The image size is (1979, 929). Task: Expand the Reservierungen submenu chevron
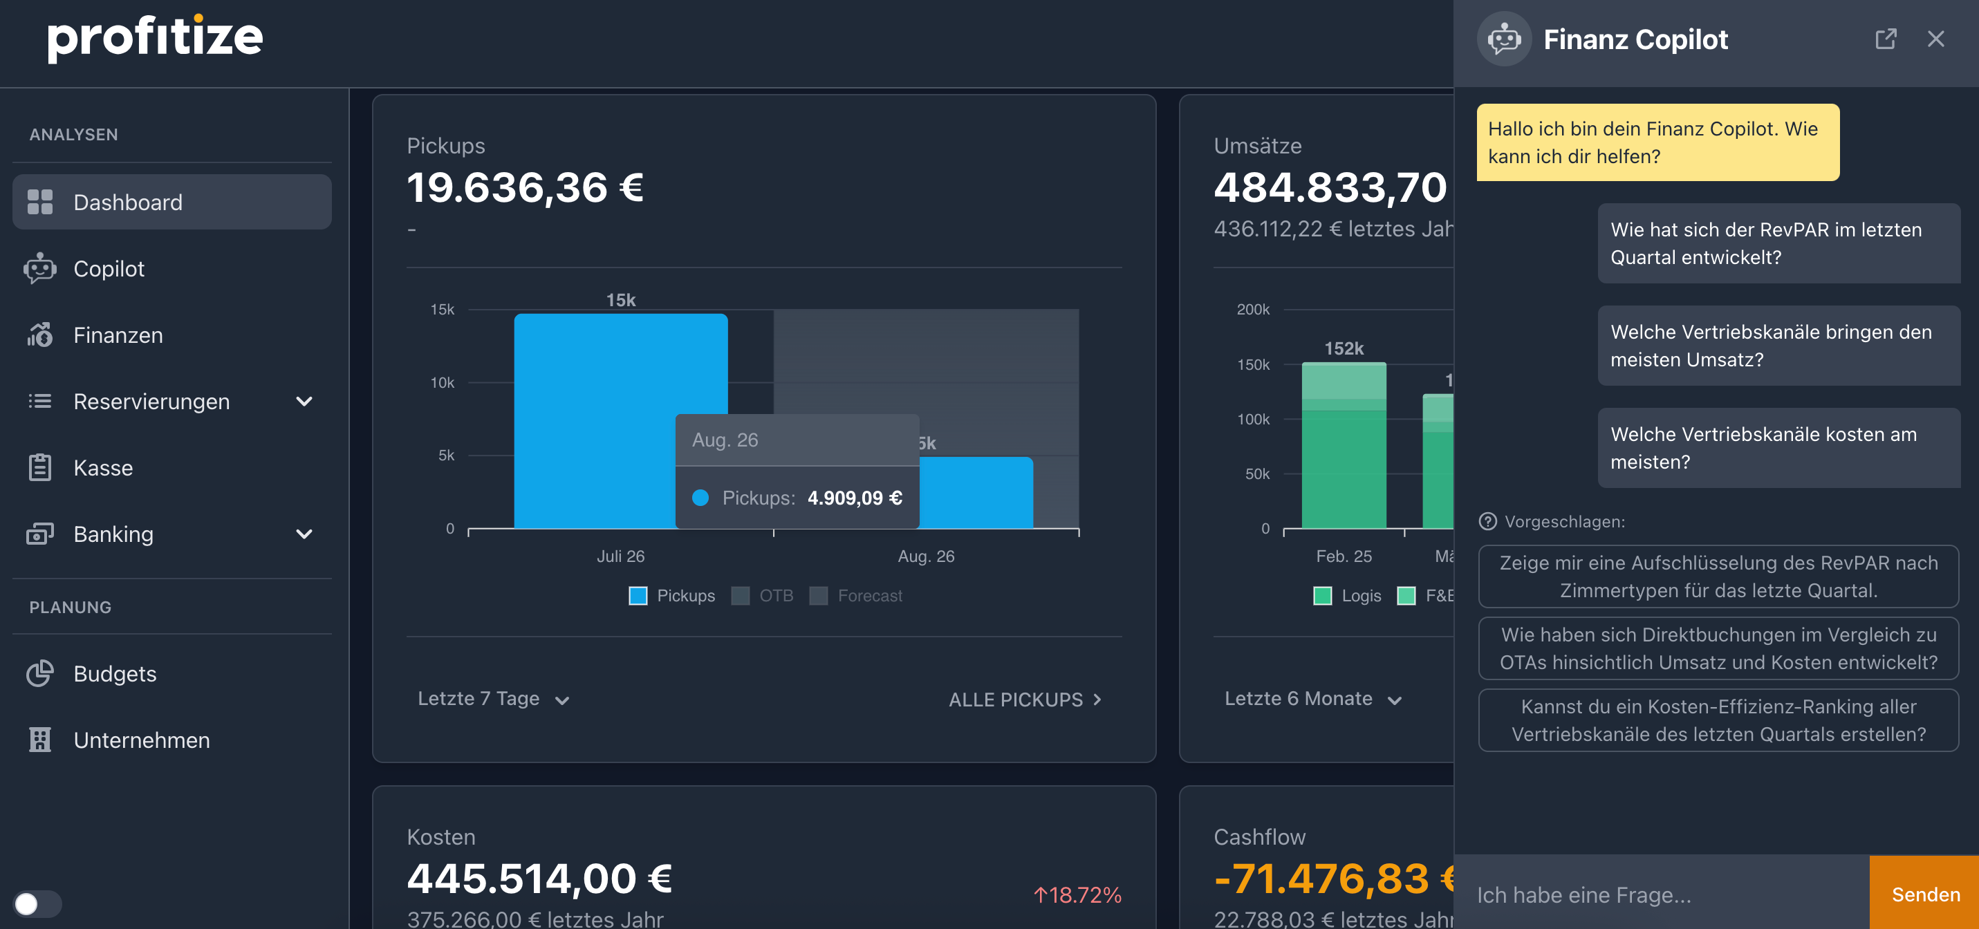pyautogui.click(x=304, y=402)
